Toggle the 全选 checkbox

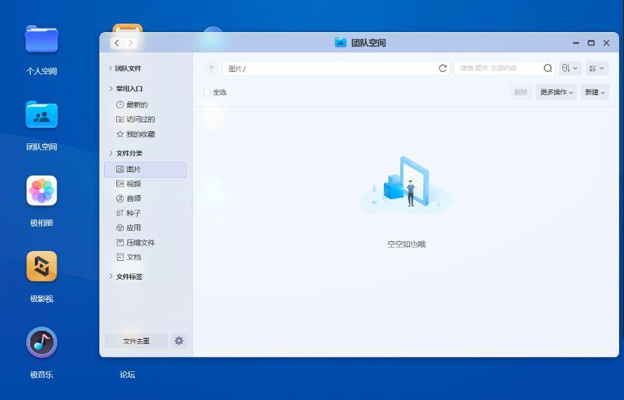pyautogui.click(x=207, y=92)
